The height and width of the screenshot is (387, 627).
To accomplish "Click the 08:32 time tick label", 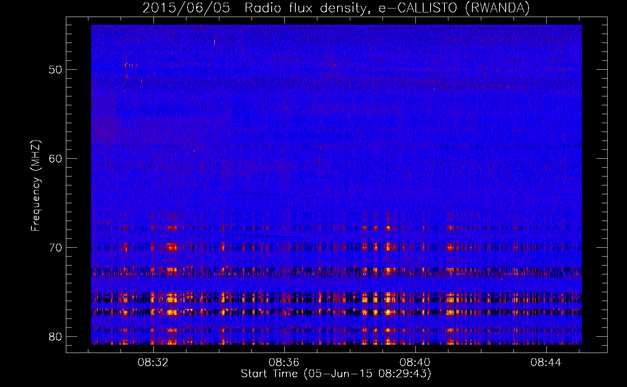I will (x=153, y=363).
